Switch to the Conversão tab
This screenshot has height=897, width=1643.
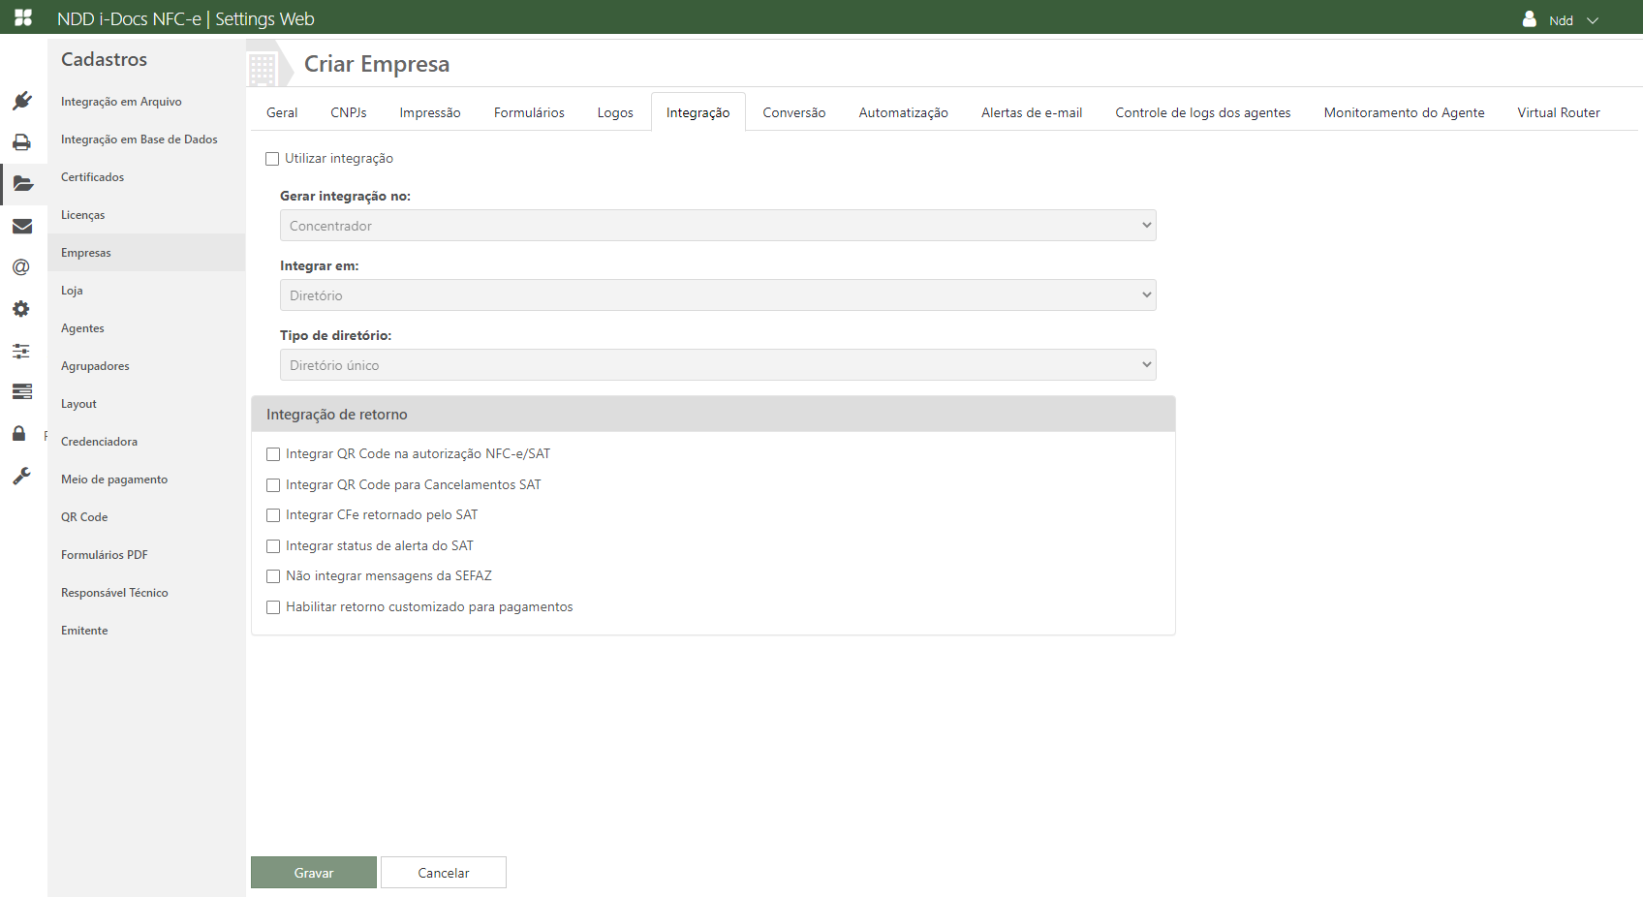tap(793, 112)
